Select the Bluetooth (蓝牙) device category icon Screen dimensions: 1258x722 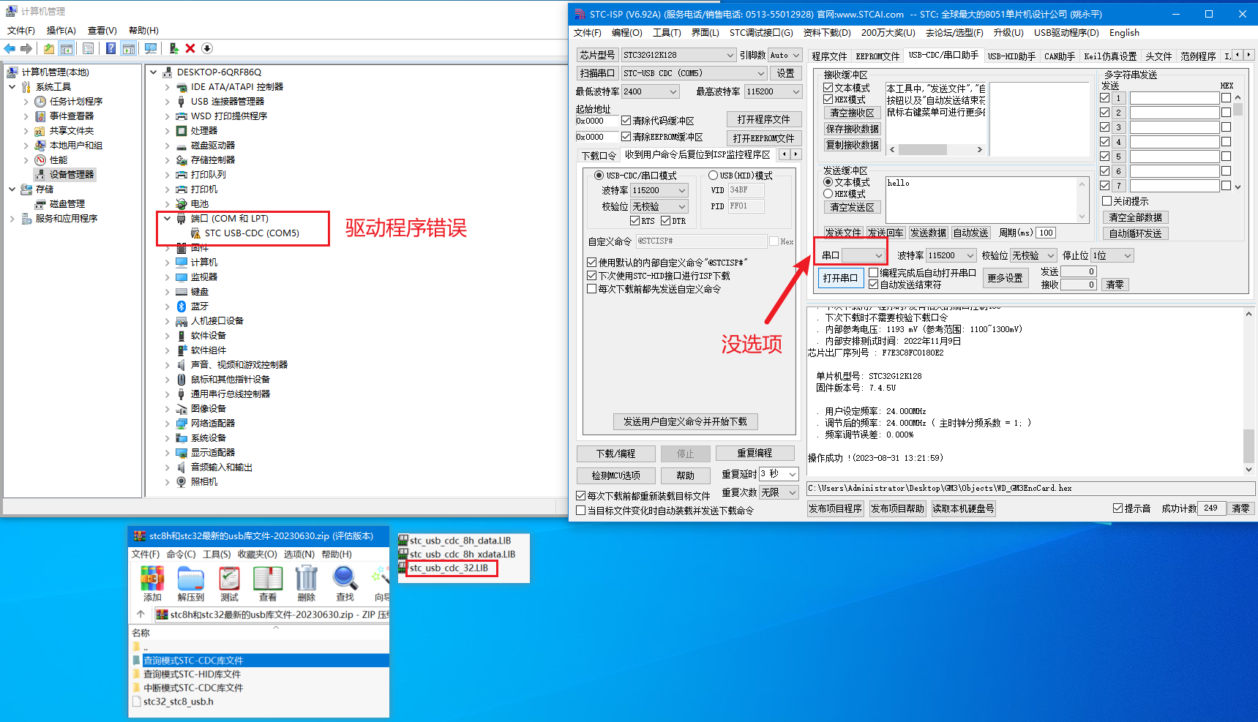click(x=181, y=307)
